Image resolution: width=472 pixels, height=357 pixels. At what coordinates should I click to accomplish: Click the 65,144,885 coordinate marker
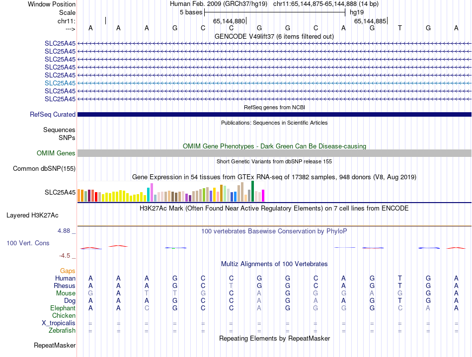click(370, 21)
